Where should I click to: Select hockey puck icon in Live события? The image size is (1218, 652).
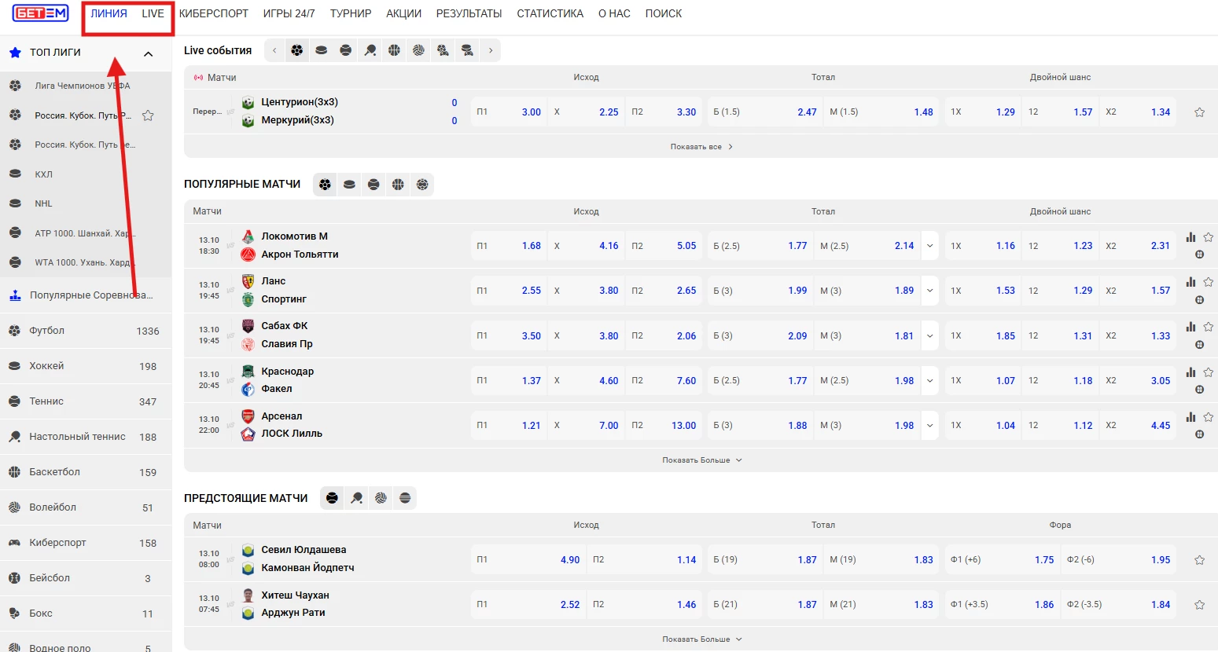tap(321, 50)
